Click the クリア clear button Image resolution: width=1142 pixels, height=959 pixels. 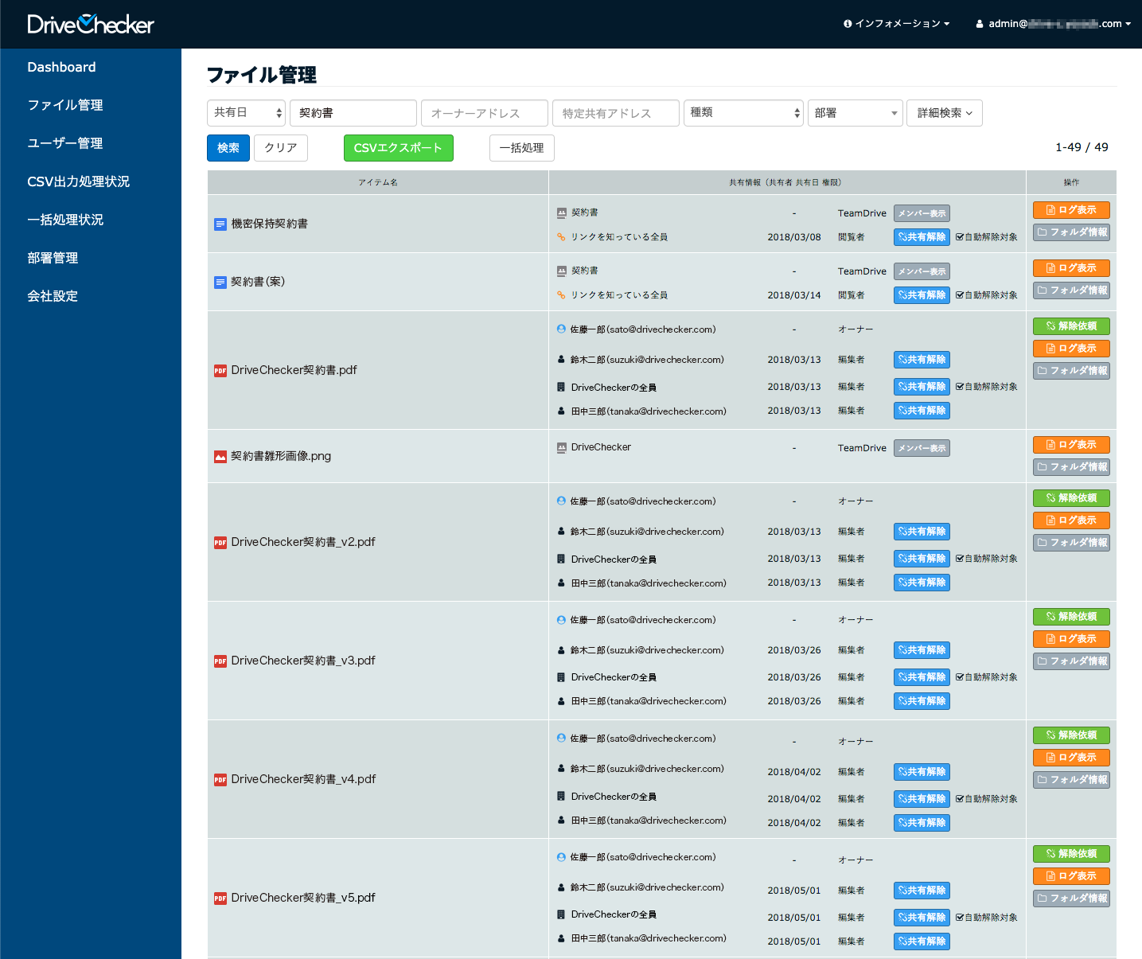click(281, 148)
